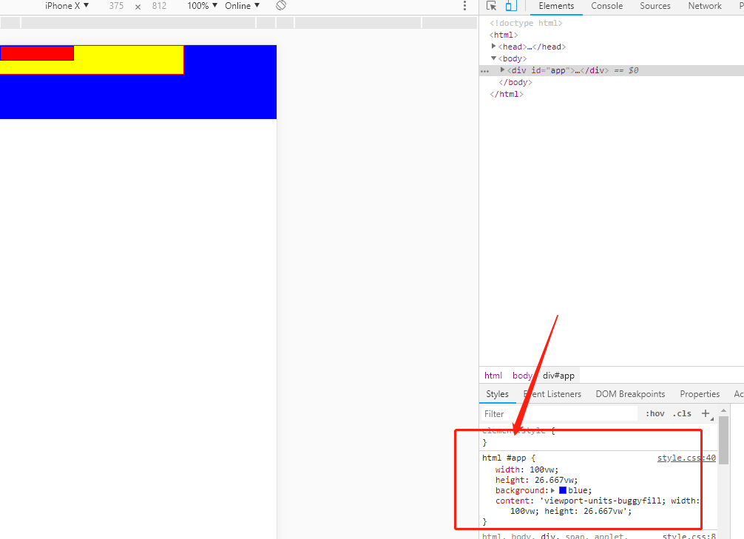Switch to the Elements tab
Image resolution: width=744 pixels, height=539 pixels.
(x=556, y=6)
